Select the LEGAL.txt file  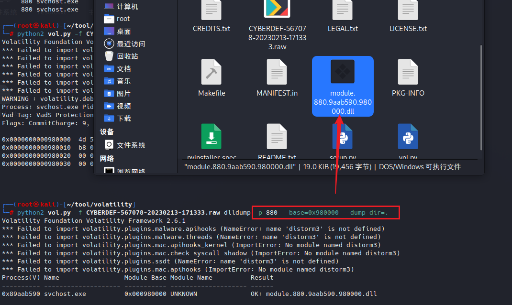343,11
